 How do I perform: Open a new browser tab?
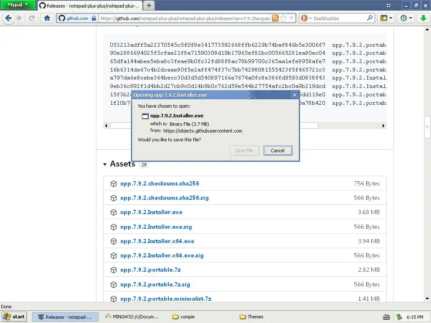149,5
